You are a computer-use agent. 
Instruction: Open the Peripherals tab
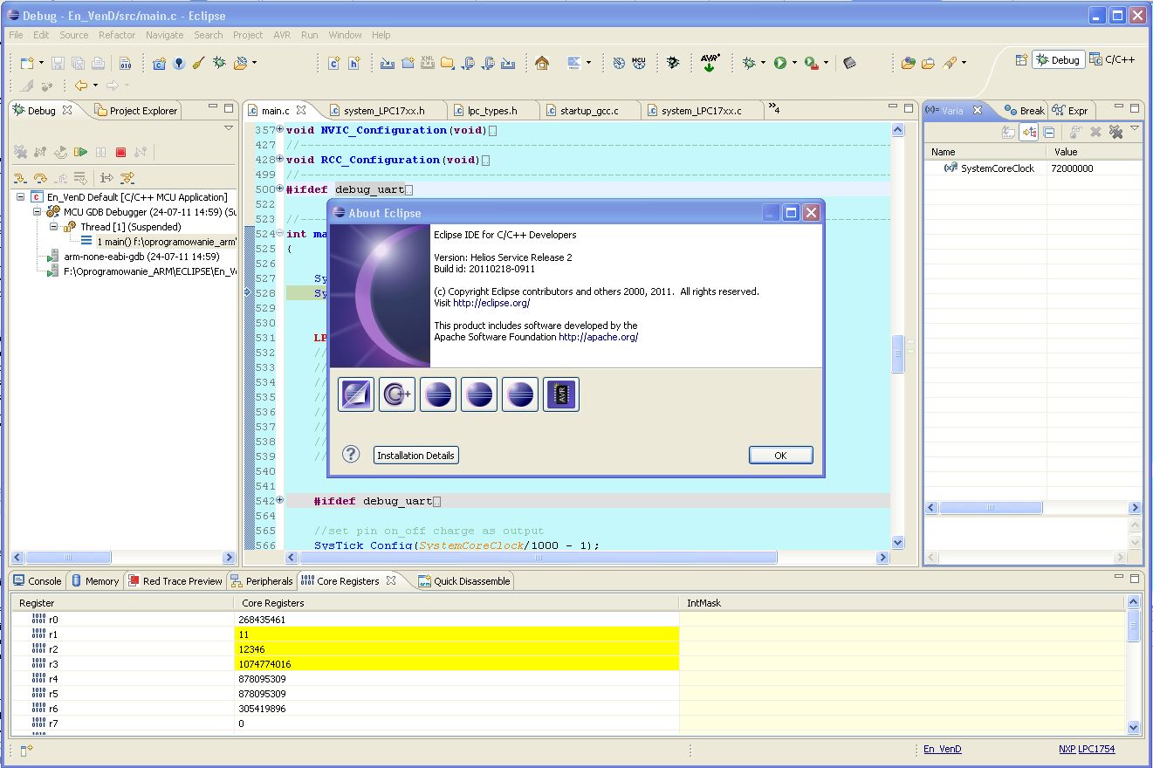pyautogui.click(x=262, y=581)
